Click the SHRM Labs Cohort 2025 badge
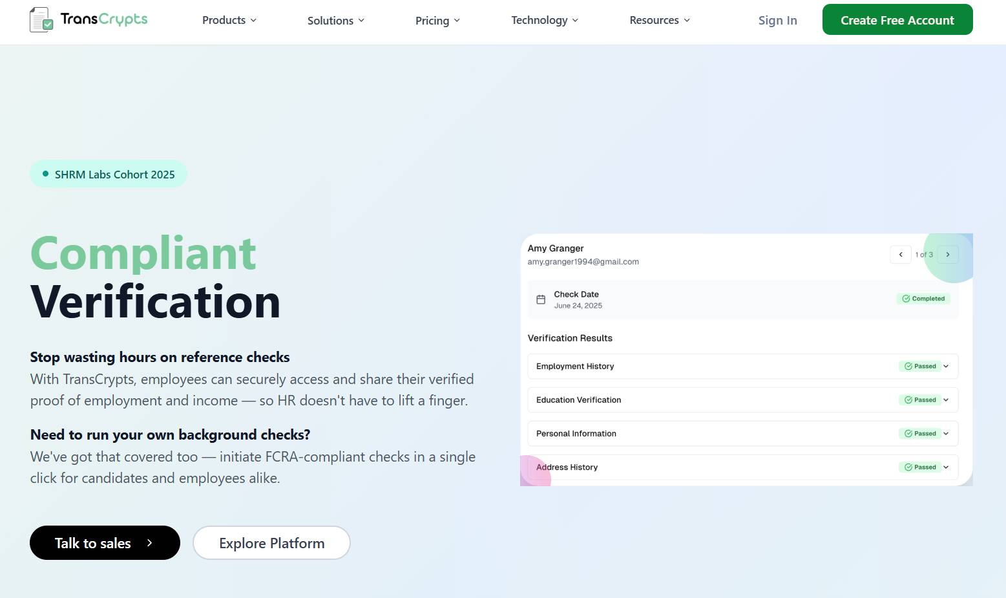This screenshot has height=598, width=1006. coord(109,175)
